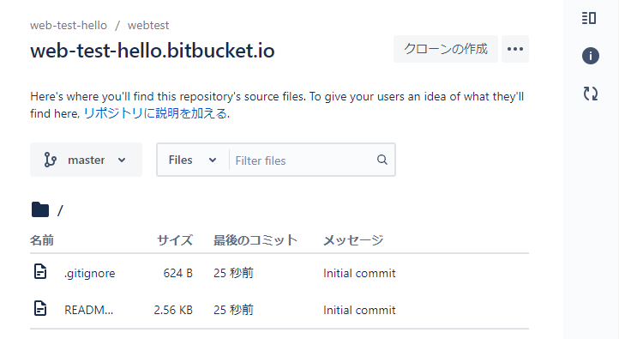This screenshot has width=619, height=339.
Task: Click the root path slash
Action: 60,210
